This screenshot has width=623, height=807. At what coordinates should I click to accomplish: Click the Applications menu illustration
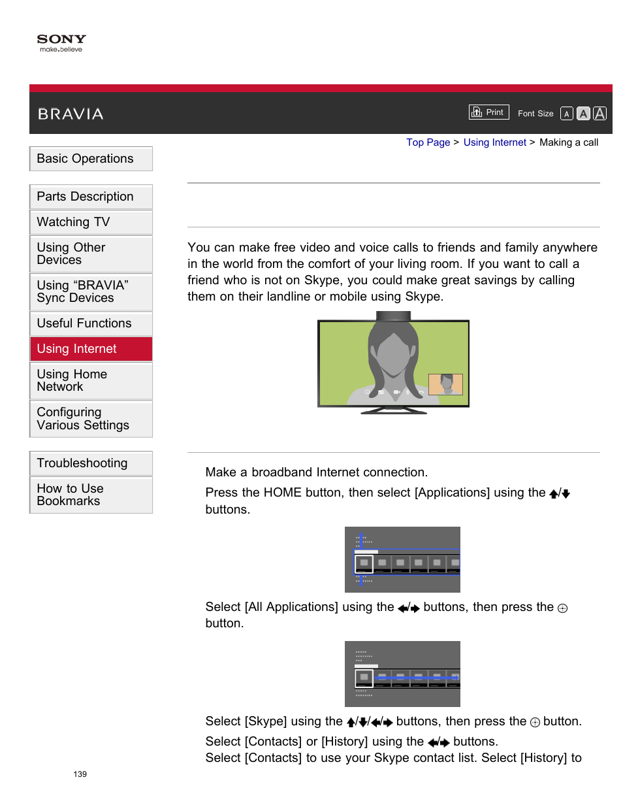[x=402, y=559]
